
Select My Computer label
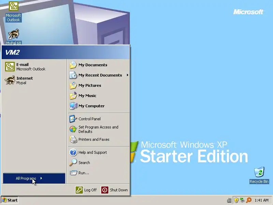pyautogui.click(x=91, y=106)
